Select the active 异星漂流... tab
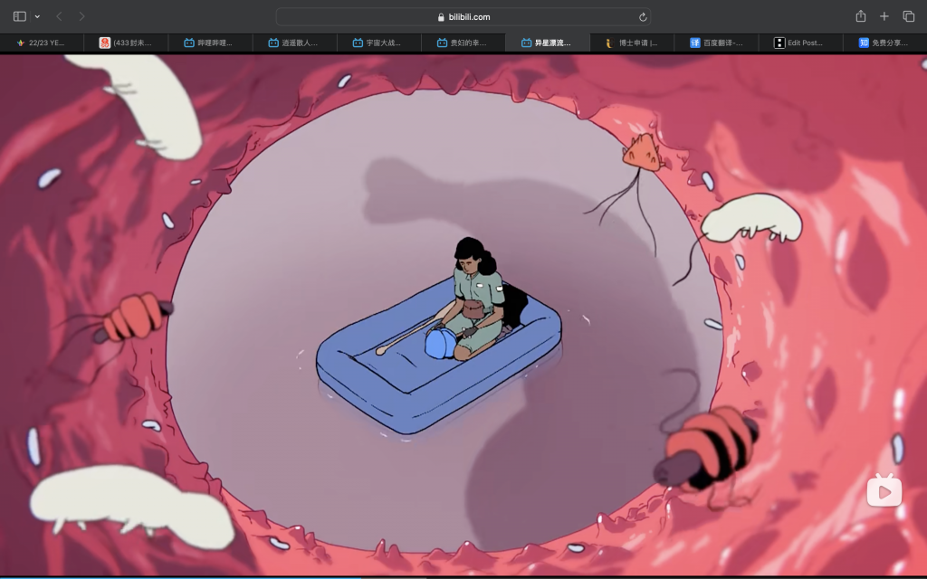927x579 pixels. pos(548,43)
